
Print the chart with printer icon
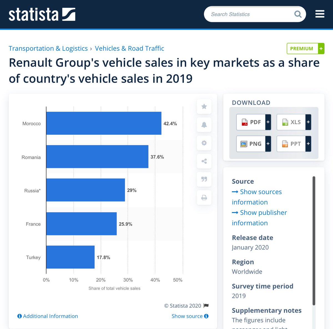tap(204, 198)
